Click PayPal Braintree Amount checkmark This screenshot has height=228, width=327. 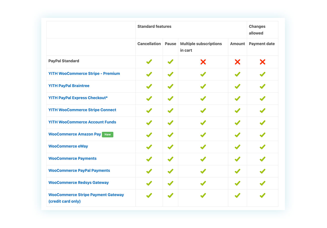coord(237,86)
